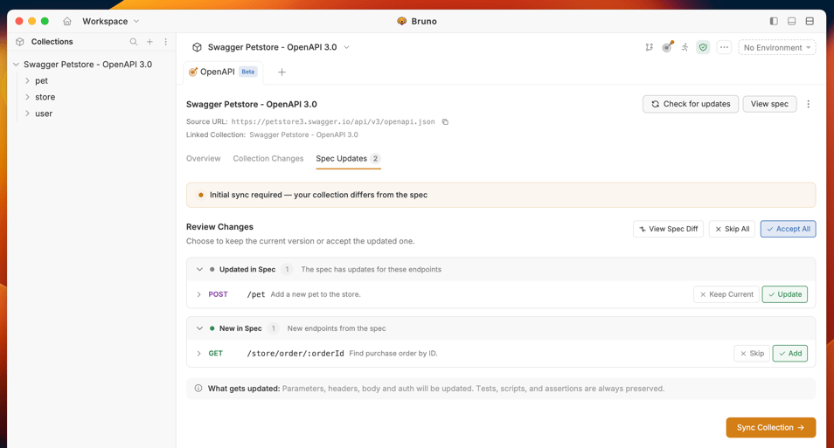Click the /store/order/:orderId path text
The width and height of the screenshot is (834, 448).
(x=295, y=354)
